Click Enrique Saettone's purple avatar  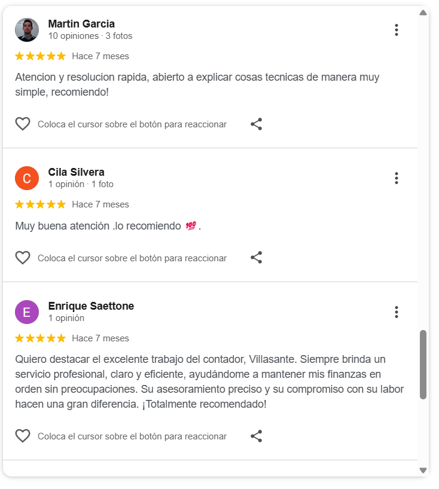point(27,312)
